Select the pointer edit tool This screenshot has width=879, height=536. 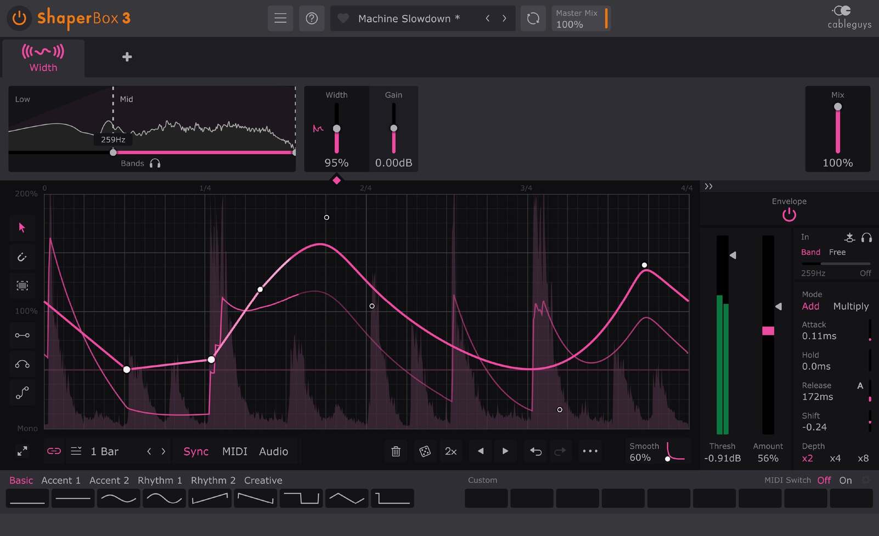click(22, 228)
